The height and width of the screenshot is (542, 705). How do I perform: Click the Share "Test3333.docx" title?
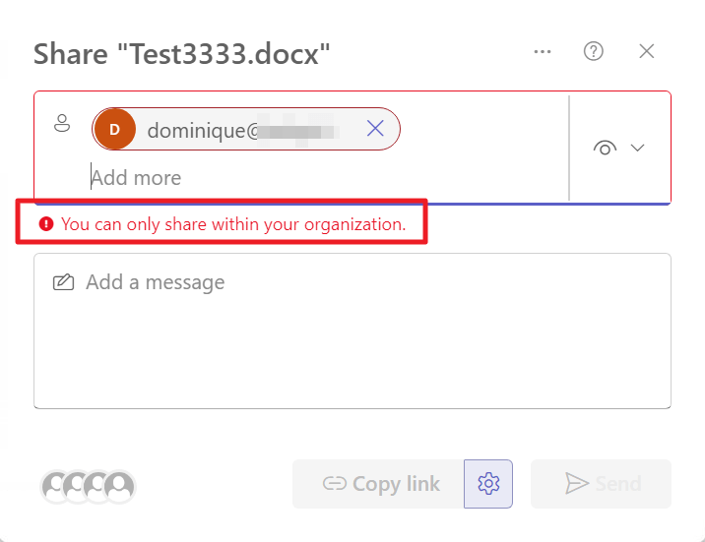tap(182, 54)
